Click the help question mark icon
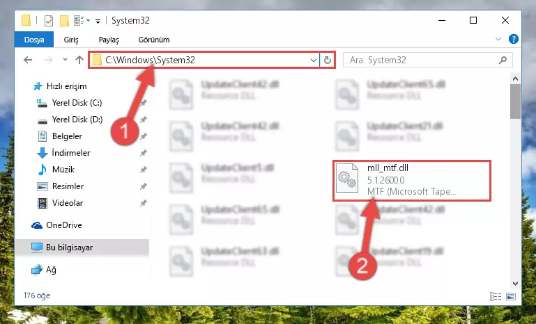Screen dimensions: 536x324 coord(513,39)
